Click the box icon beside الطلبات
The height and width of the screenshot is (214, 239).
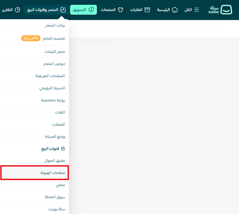click(x=147, y=10)
